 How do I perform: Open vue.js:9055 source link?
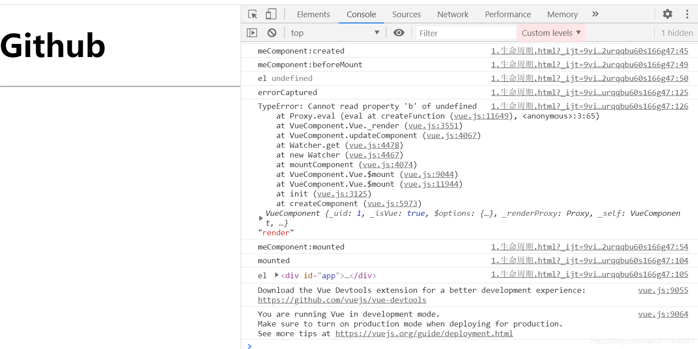click(x=663, y=290)
